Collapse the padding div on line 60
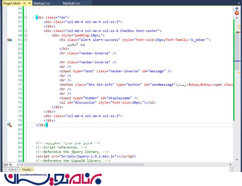 coord(26,35)
